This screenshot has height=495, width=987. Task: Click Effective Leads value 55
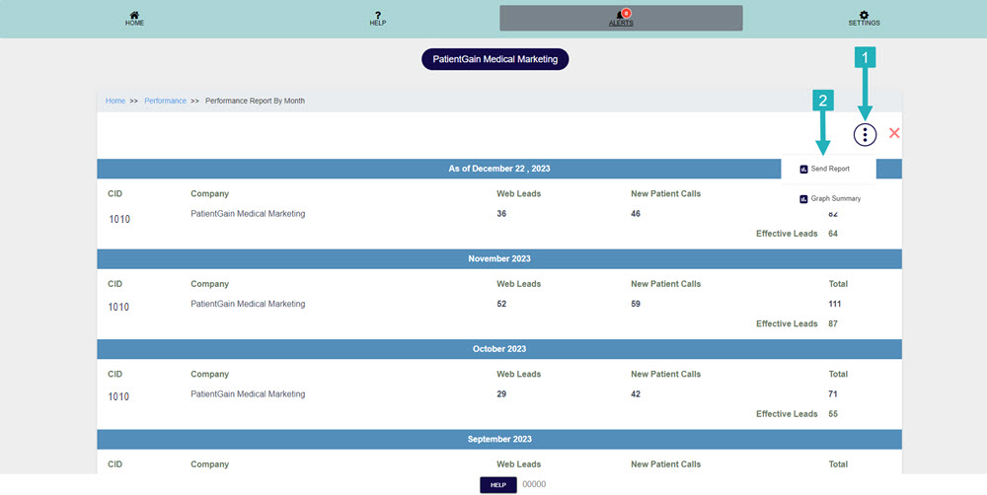point(833,414)
